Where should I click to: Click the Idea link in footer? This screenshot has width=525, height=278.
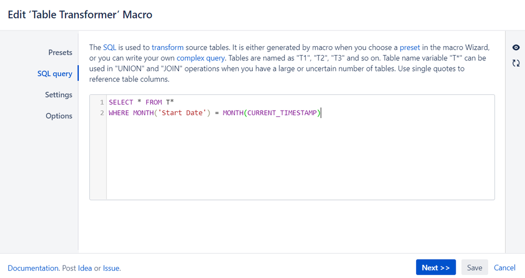click(85, 268)
